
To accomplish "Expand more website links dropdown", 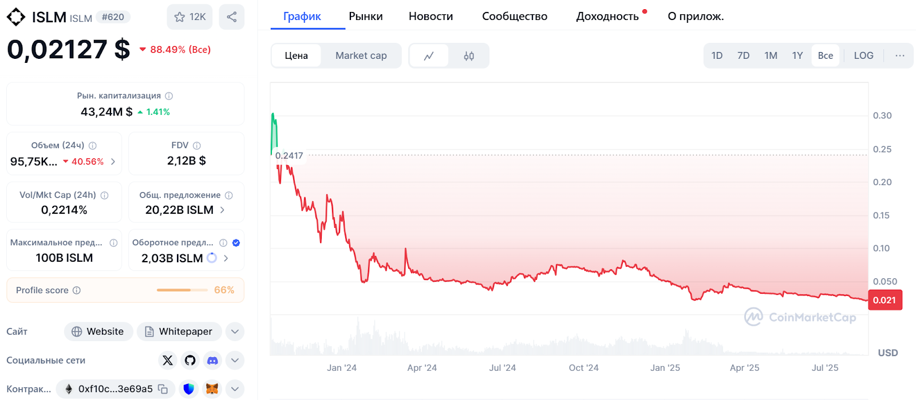I will click(x=235, y=331).
